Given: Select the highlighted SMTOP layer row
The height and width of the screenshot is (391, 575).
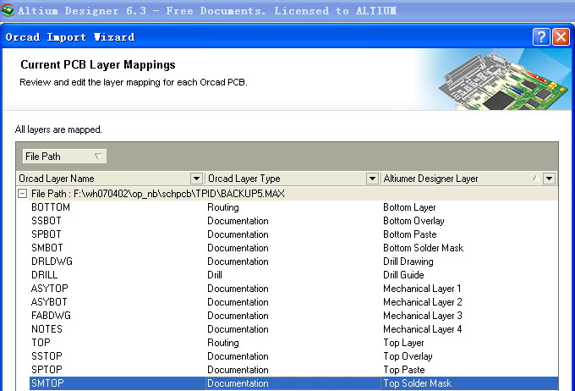Looking at the screenshot, I should pos(293,383).
